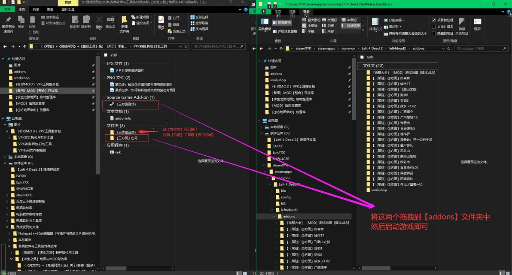The image size is (512, 275).
Task: Click Select none (全部取消) in left ribbon
Action: (199, 23)
